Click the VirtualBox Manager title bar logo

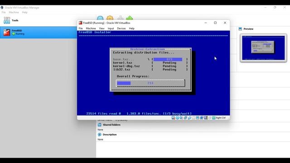point(2,8)
